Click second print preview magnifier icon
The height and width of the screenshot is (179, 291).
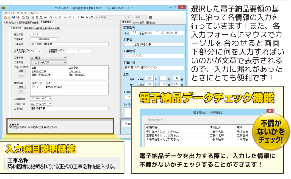pos(37,18)
